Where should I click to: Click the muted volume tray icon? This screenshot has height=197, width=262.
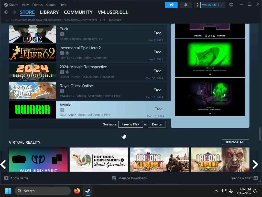[231, 191]
